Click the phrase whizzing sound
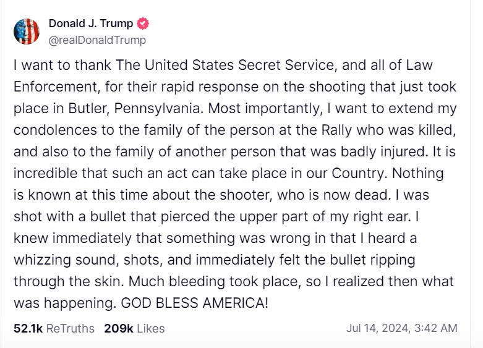Screen dimensions: 483x348 [66, 260]
